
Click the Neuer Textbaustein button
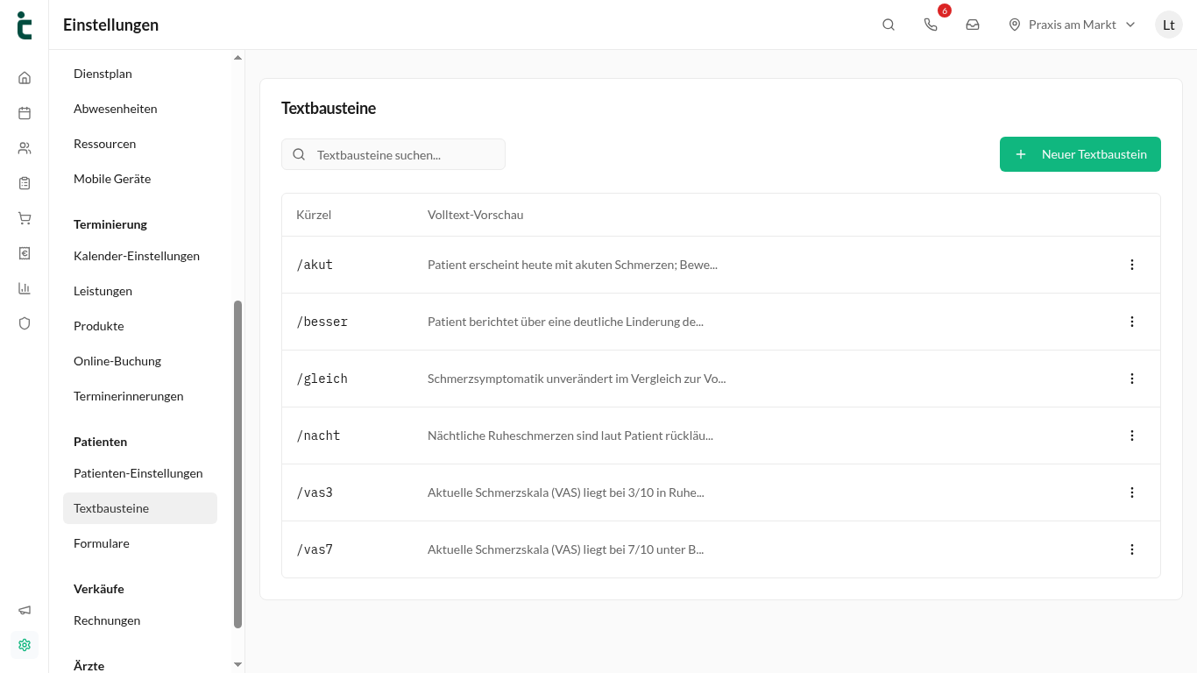click(x=1080, y=154)
